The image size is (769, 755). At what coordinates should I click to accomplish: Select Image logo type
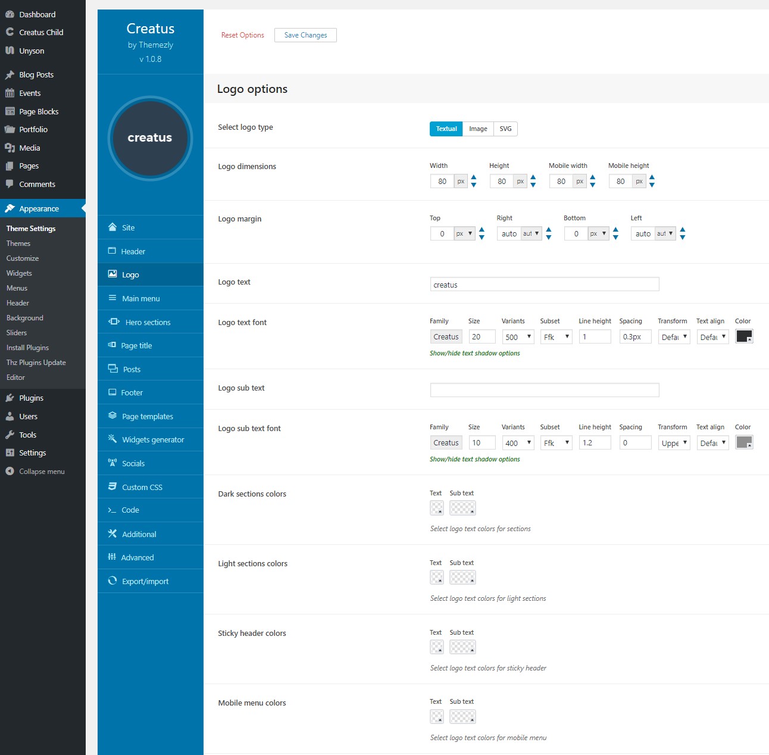tap(478, 129)
